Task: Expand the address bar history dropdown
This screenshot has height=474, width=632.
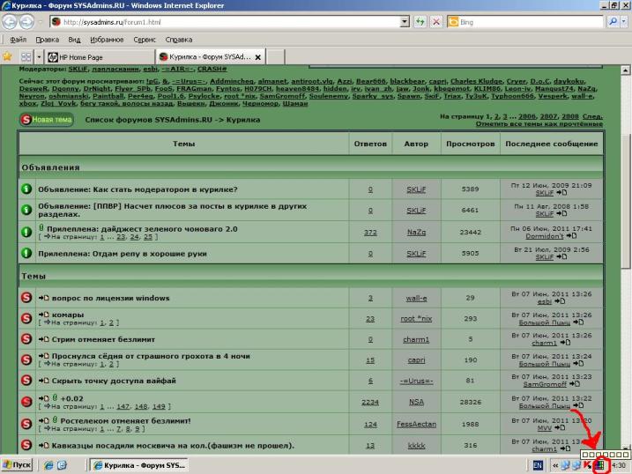Action: 405,22
